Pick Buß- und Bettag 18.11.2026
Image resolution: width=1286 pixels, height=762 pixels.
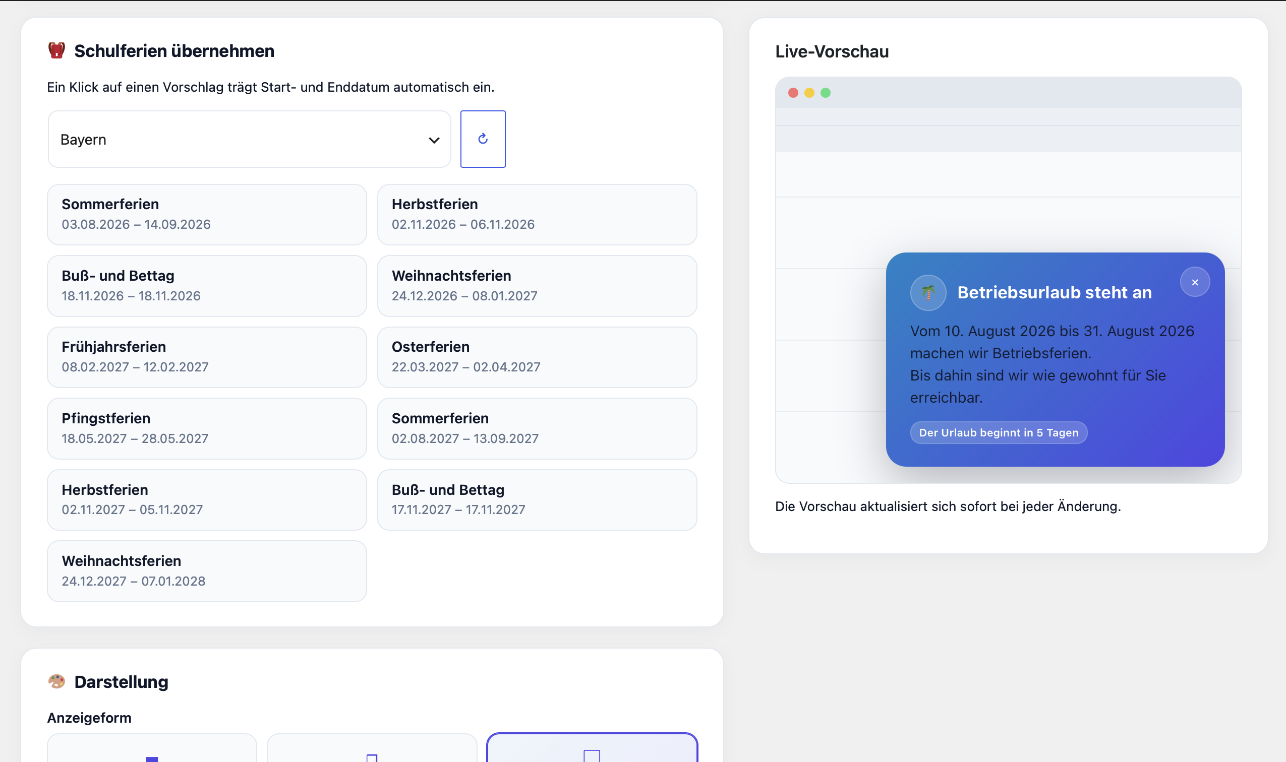pos(207,286)
